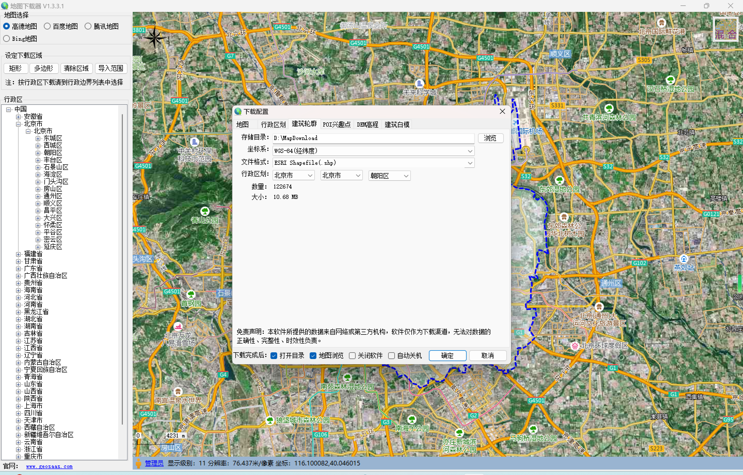Image resolution: width=743 pixels, height=475 pixels.
Task: Expand the 安徽省 tree node
Action: click(x=19, y=117)
